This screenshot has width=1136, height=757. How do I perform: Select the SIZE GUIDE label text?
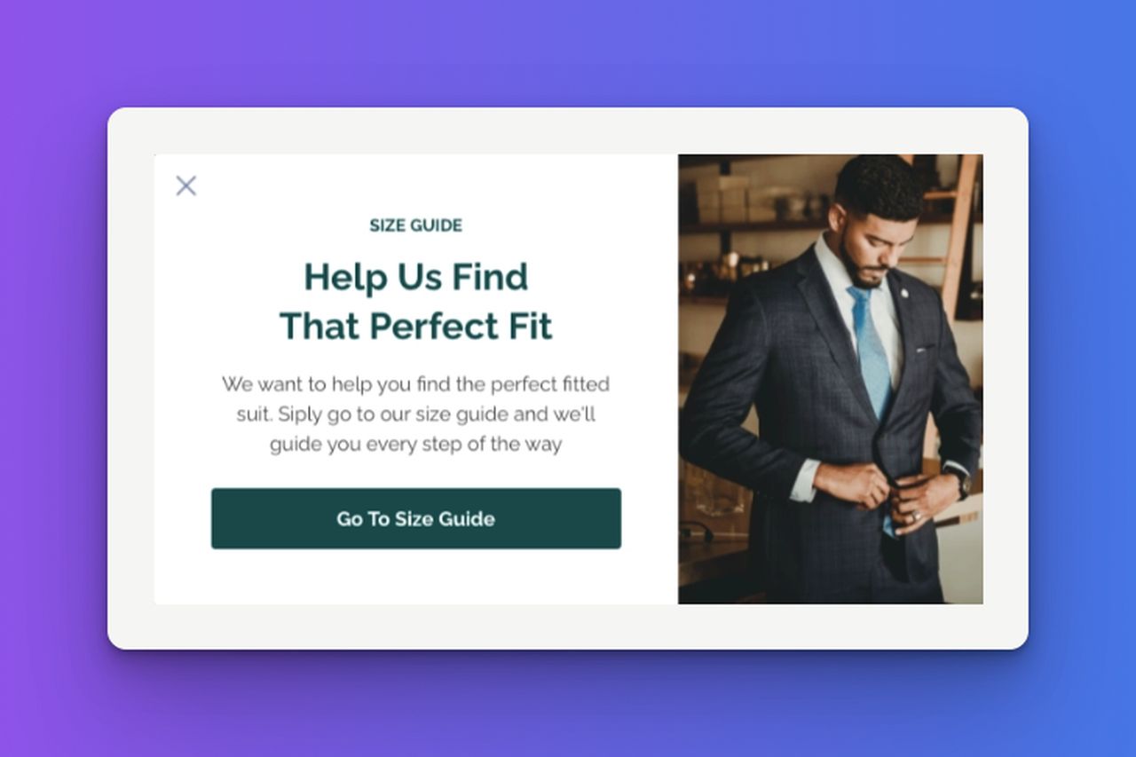(416, 225)
